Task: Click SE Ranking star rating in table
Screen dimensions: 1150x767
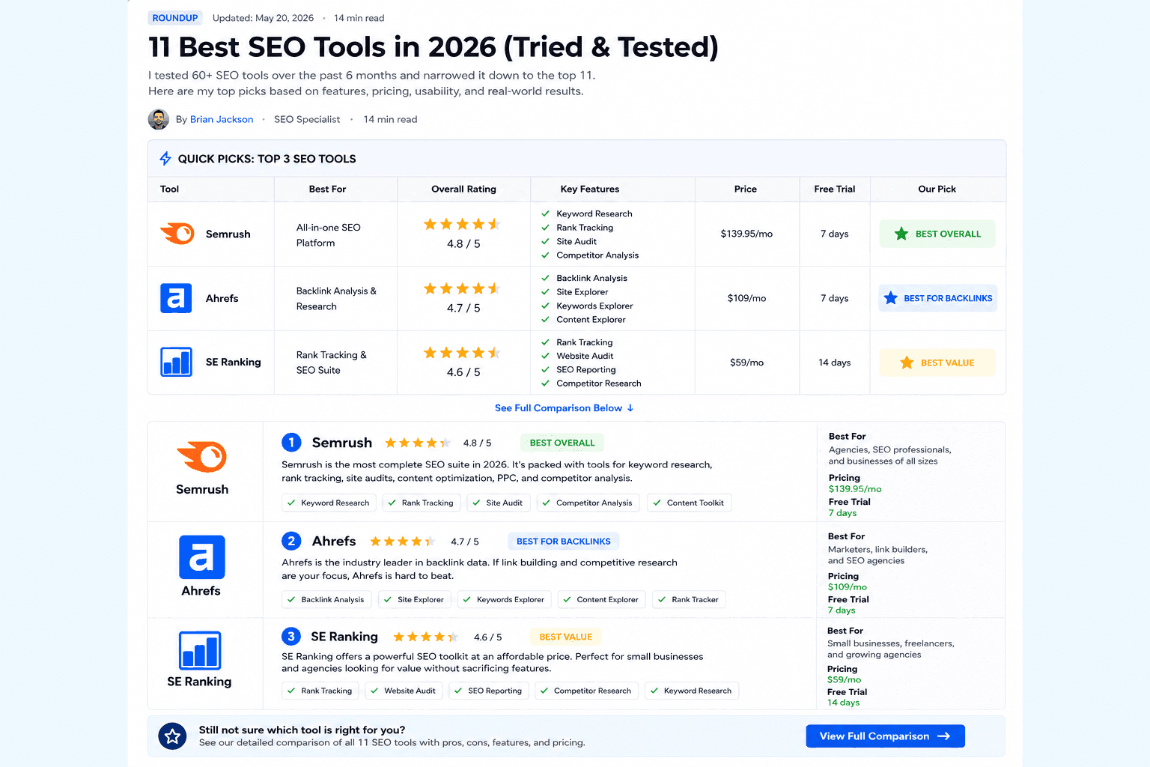Action: click(462, 353)
